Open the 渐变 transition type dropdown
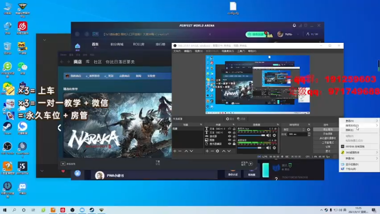This screenshot has width=380, height=214. (294, 129)
